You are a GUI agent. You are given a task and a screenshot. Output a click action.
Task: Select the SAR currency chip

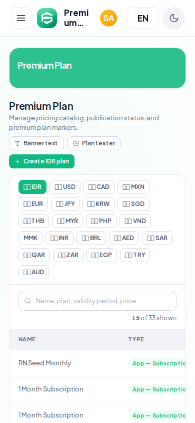tap(157, 238)
